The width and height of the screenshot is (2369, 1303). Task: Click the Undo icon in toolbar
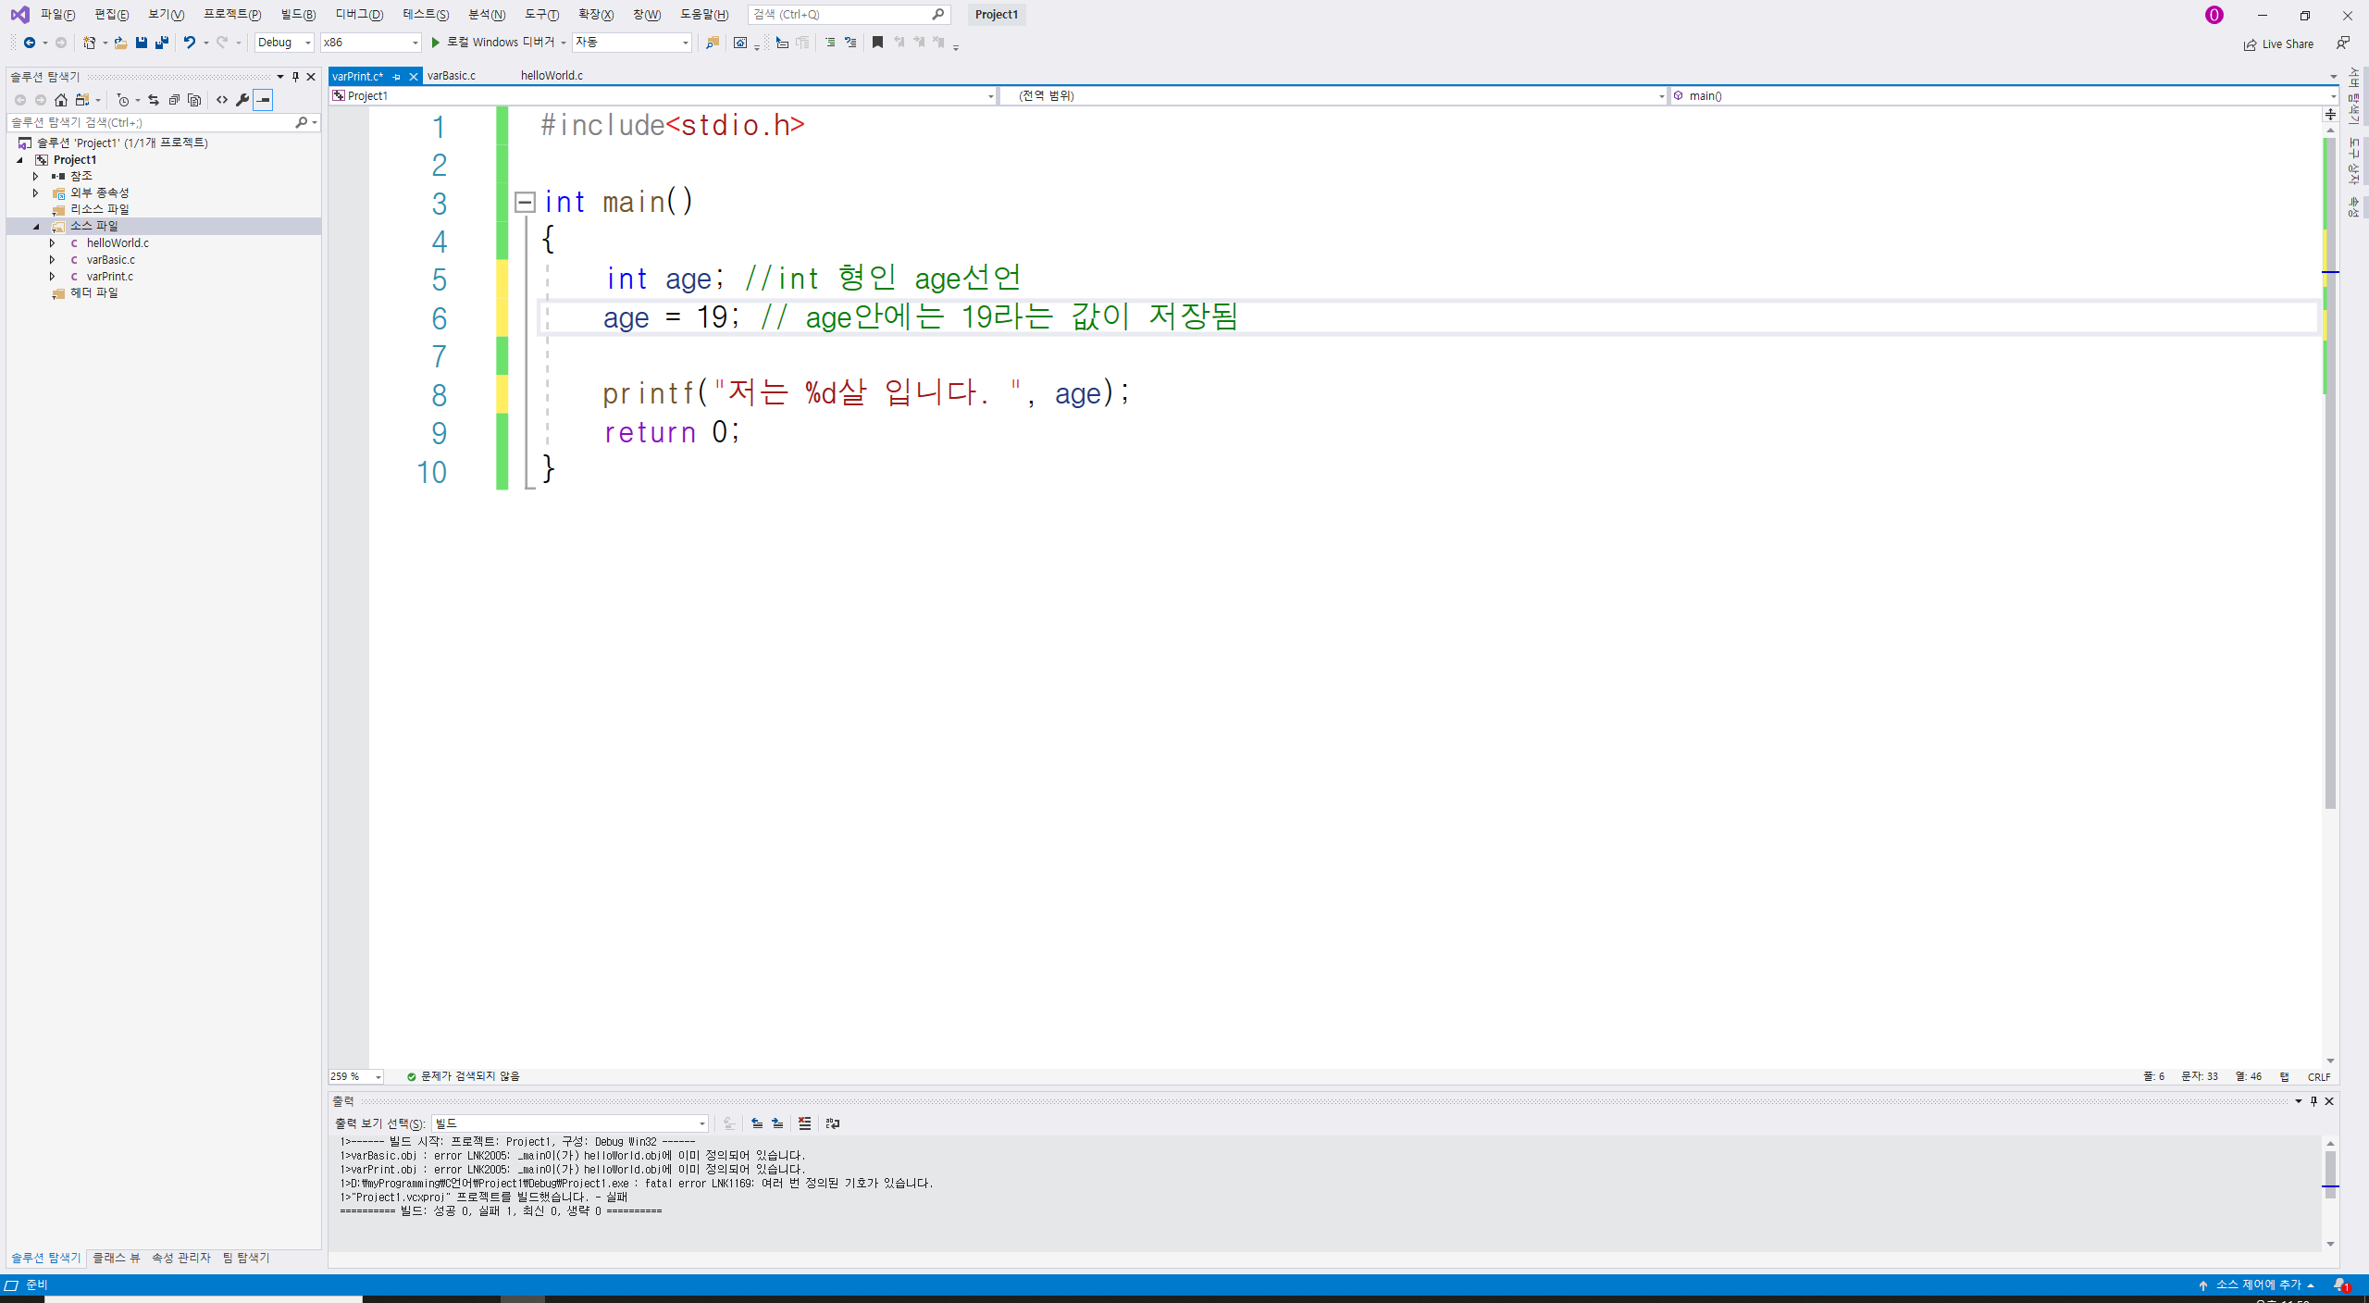(x=189, y=43)
